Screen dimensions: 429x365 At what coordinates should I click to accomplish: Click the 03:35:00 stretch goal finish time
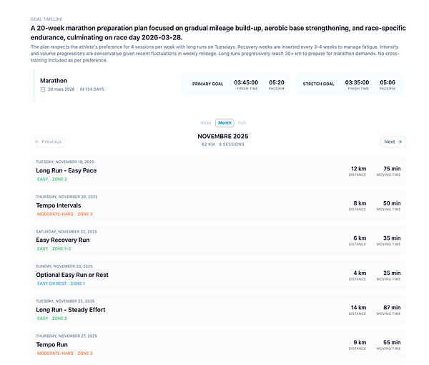click(x=357, y=82)
